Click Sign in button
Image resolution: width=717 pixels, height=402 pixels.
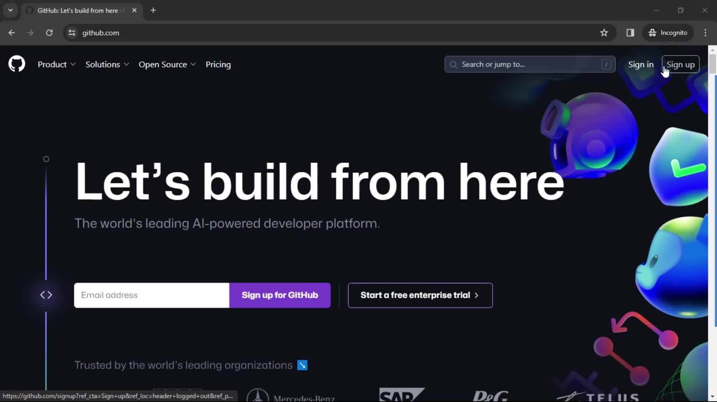pyautogui.click(x=641, y=64)
